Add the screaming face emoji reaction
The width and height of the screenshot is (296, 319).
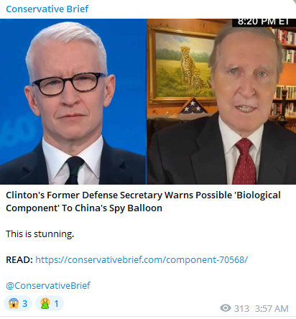[x=18, y=303]
